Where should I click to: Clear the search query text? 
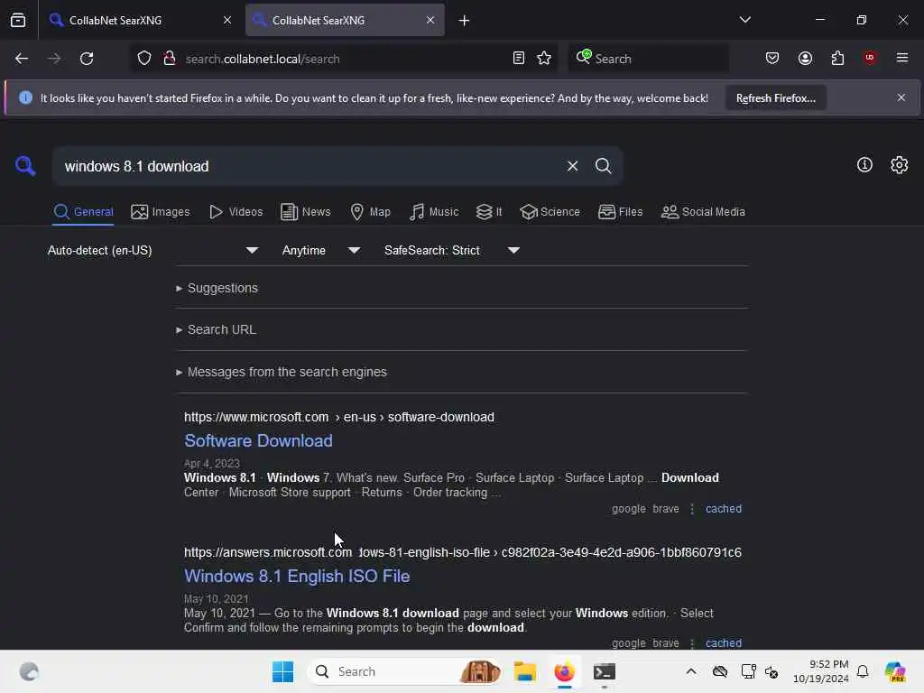pyautogui.click(x=572, y=166)
